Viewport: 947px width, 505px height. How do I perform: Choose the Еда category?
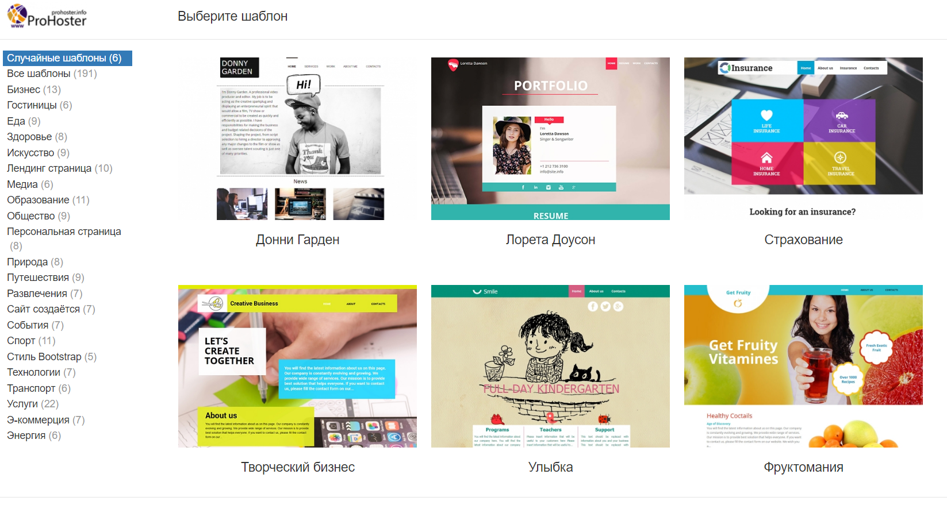click(24, 121)
